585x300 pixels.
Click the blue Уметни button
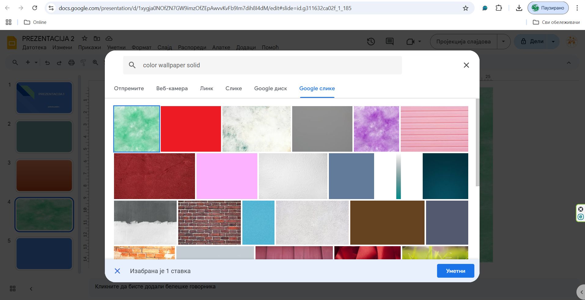tap(455, 271)
